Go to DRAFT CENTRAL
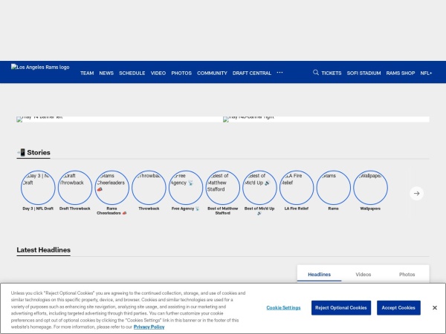The height and width of the screenshot is (334, 446). pos(252,73)
